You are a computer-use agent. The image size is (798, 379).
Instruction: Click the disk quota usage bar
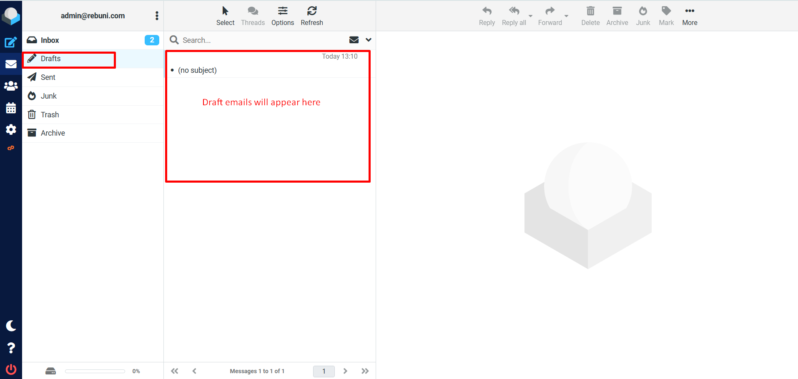[x=95, y=371]
